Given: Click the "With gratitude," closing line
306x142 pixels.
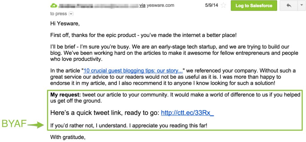Looking at the screenshot, I should (x=65, y=138).
